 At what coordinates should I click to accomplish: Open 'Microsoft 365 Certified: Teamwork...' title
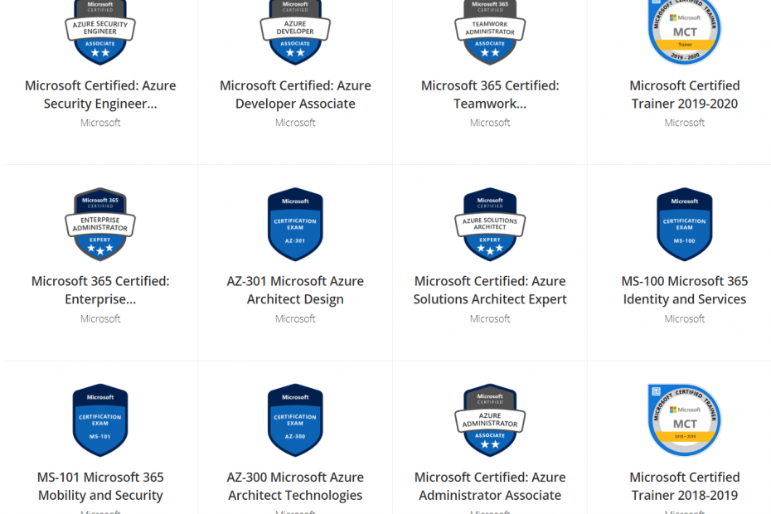pyautogui.click(x=490, y=95)
